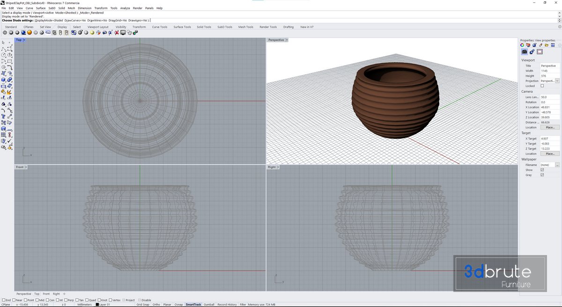
Task: Open the Layers panel icon in Properties
Action: (x=528, y=45)
